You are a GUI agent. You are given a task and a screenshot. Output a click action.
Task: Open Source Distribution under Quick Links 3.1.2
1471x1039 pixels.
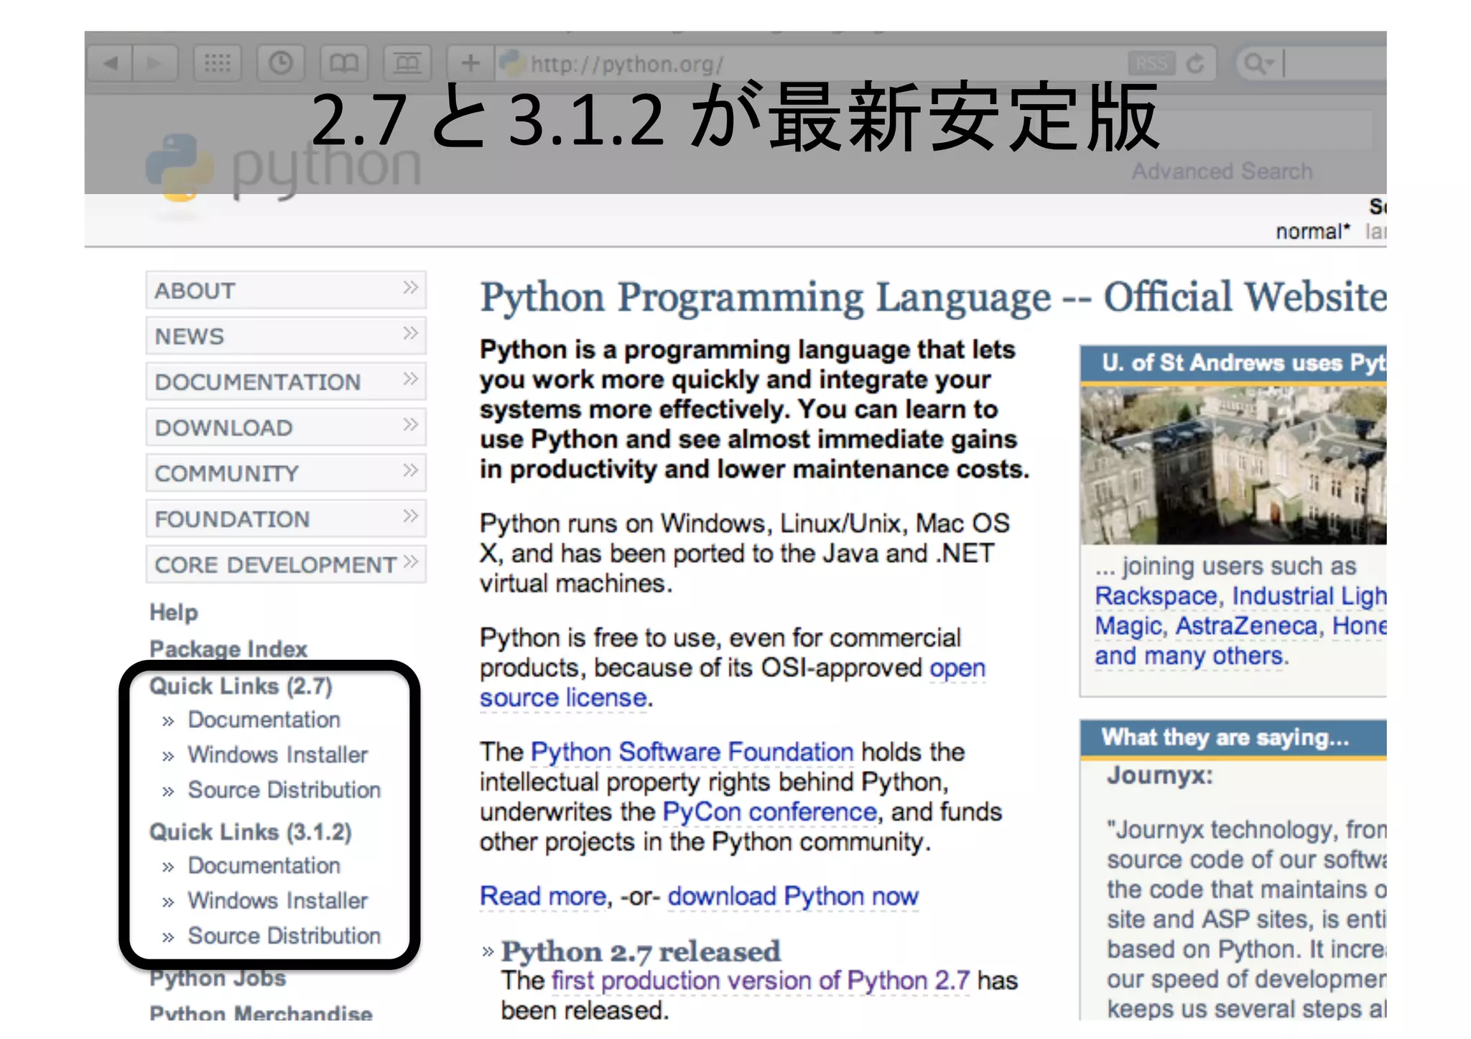coord(284,936)
